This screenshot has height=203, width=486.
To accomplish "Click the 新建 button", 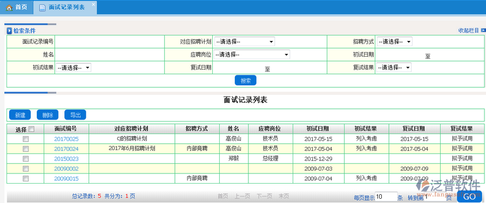I will pos(20,115).
